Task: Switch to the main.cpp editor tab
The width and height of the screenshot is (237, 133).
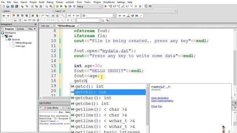Action: [45, 26]
